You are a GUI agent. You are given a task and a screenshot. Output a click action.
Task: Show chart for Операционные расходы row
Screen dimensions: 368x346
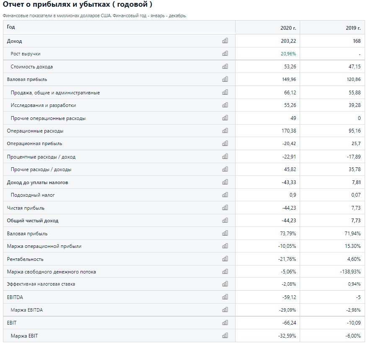(225, 130)
